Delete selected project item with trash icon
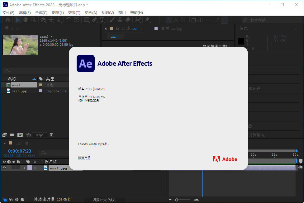 tap(52, 135)
